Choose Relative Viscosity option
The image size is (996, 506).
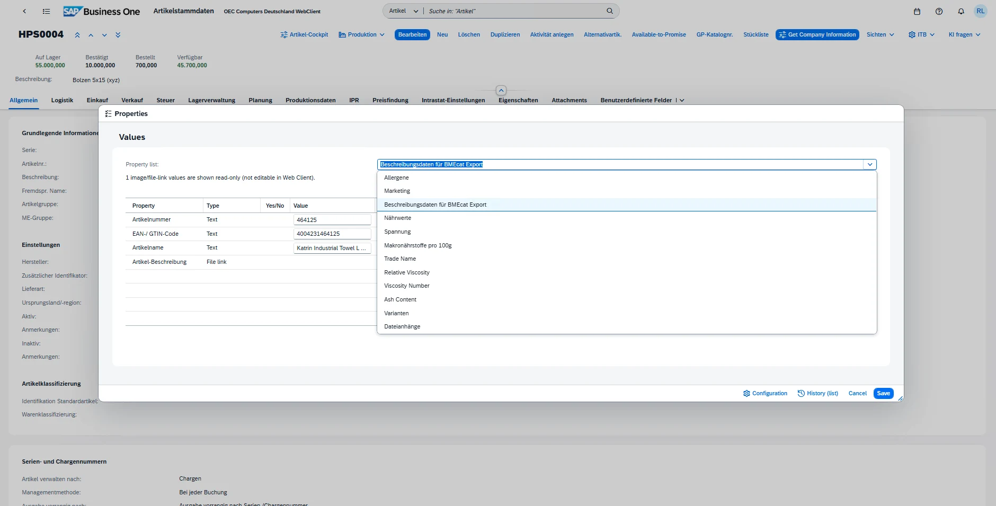627,272
